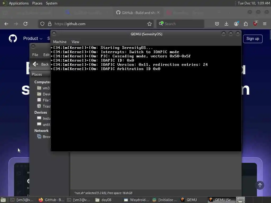The height and width of the screenshot is (203, 271).
Task: Select the Desktop entry in file manager sidebar
Action: click(44, 94)
